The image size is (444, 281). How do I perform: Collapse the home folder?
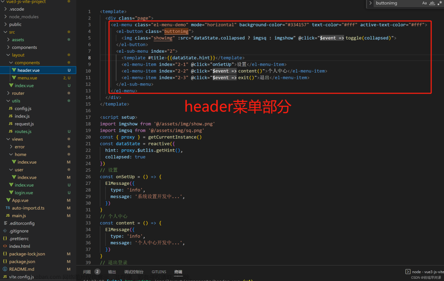coord(11,154)
